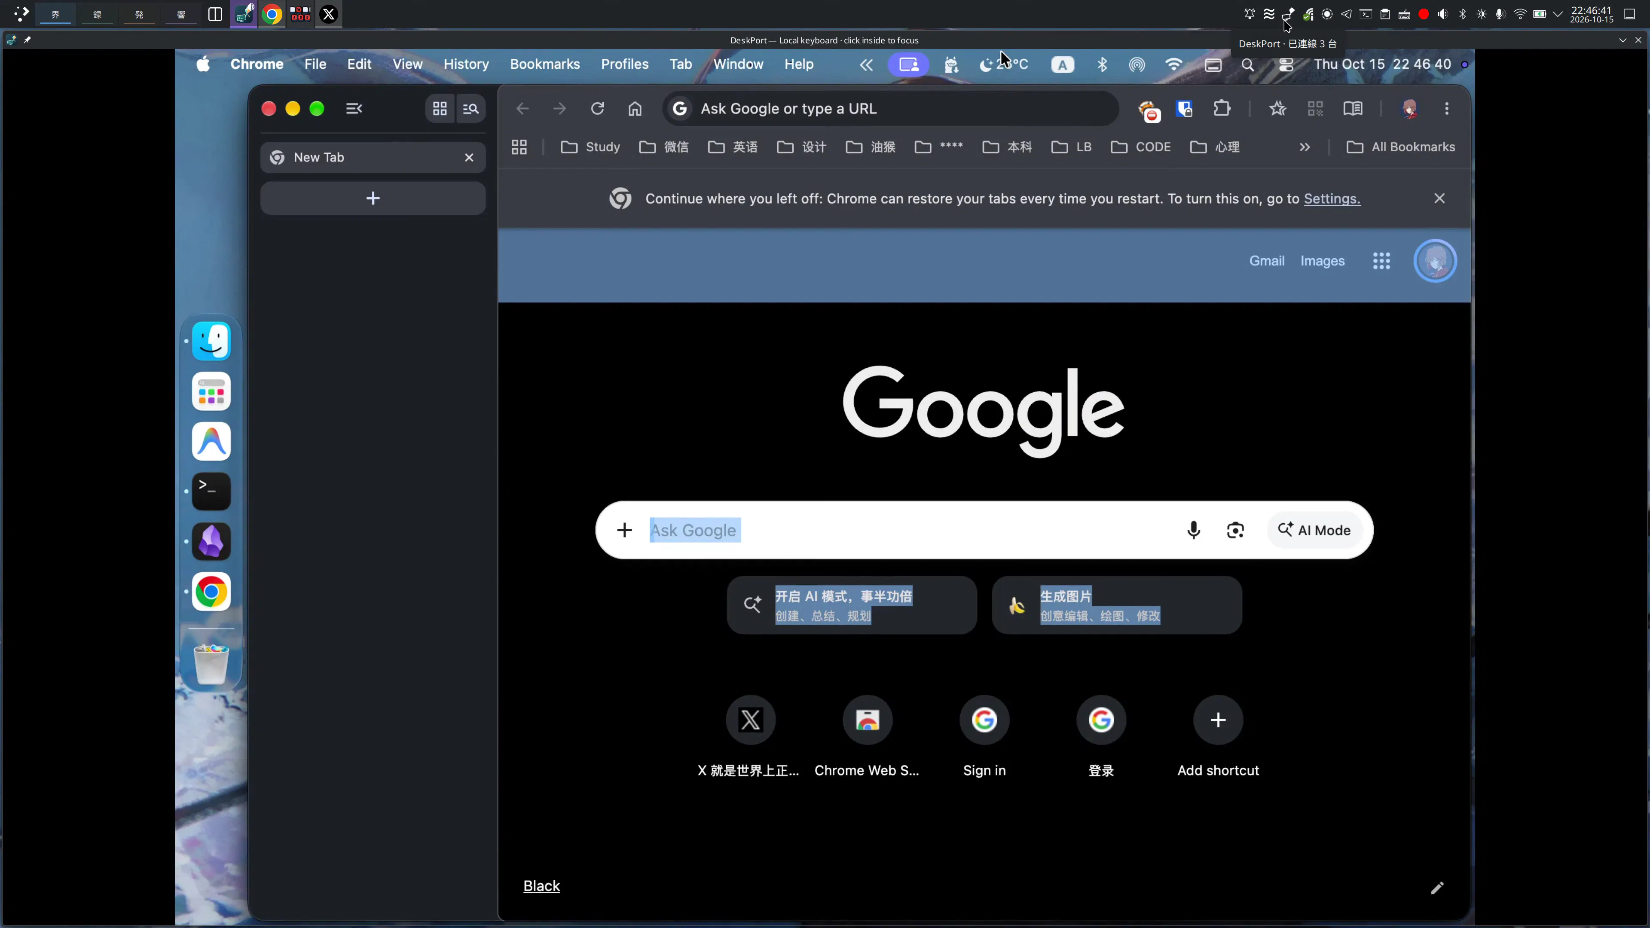Open the tab grid view icon
1650x928 pixels.
[440, 108]
